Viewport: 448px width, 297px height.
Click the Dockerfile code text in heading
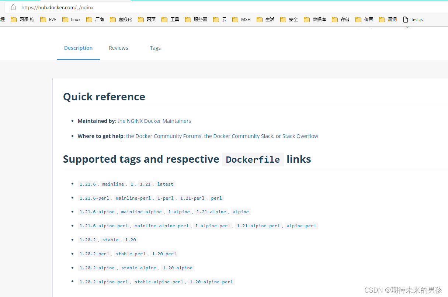pos(253,159)
